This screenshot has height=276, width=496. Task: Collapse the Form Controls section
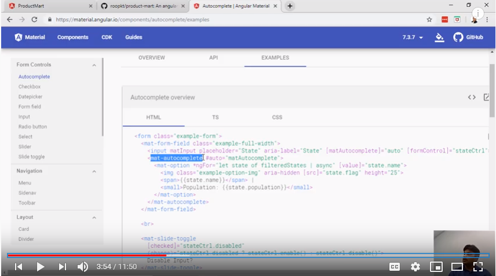[94, 65]
